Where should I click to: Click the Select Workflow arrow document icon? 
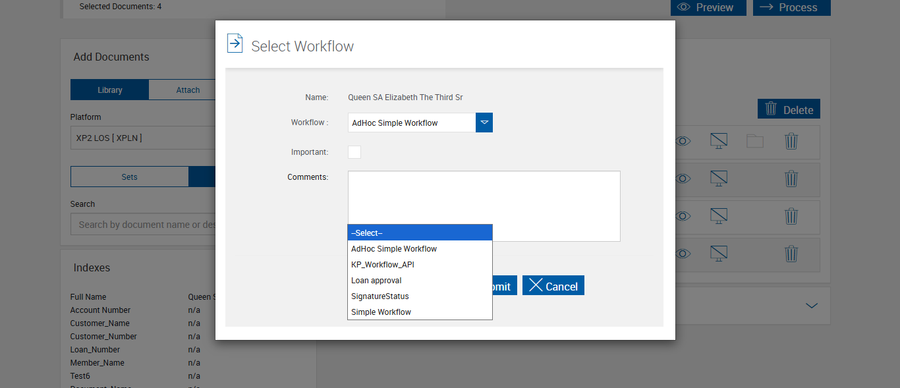pos(235,43)
